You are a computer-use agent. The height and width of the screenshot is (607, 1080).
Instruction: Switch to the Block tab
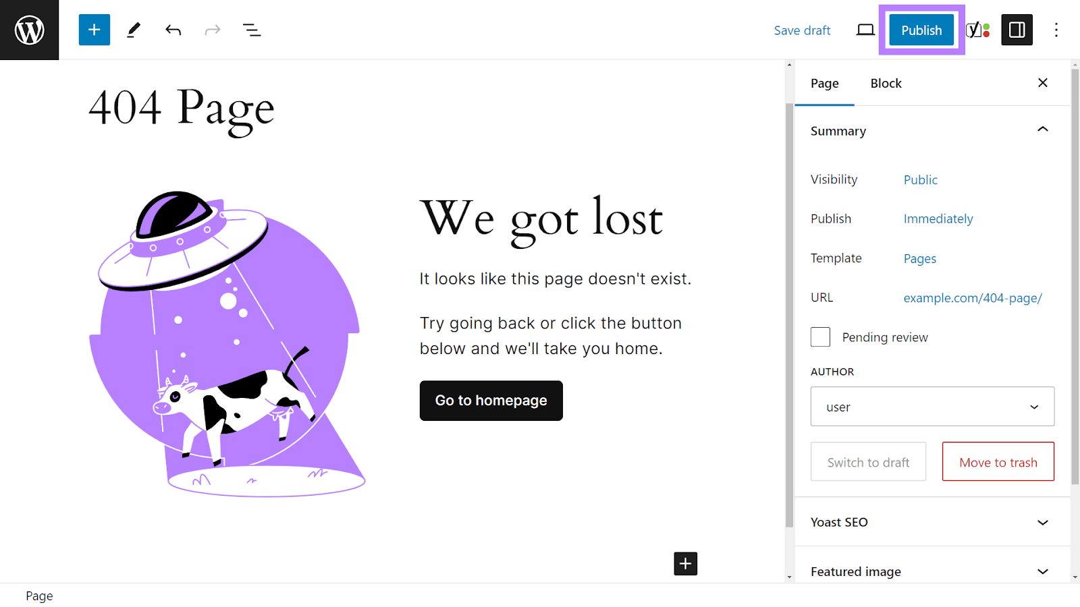(886, 83)
